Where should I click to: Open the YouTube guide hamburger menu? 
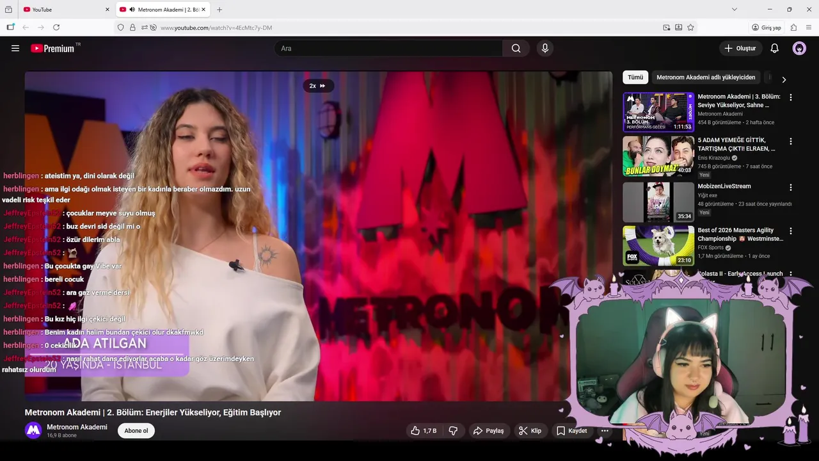pos(15,48)
